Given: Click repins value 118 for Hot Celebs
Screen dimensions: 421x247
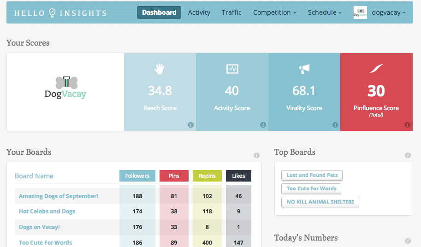Looking at the screenshot, I should 207,212.
